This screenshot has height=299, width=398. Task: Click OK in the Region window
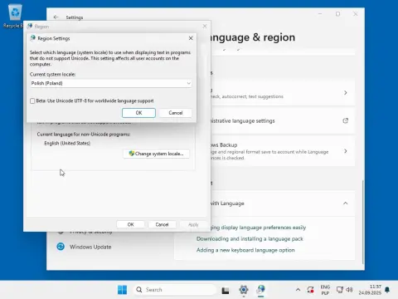[130, 224]
